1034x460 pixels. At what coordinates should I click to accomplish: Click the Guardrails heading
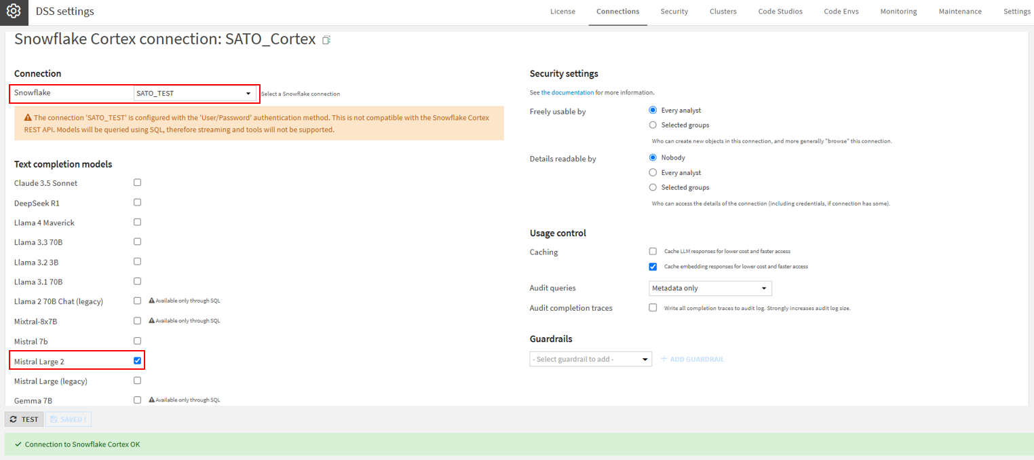[x=551, y=339]
